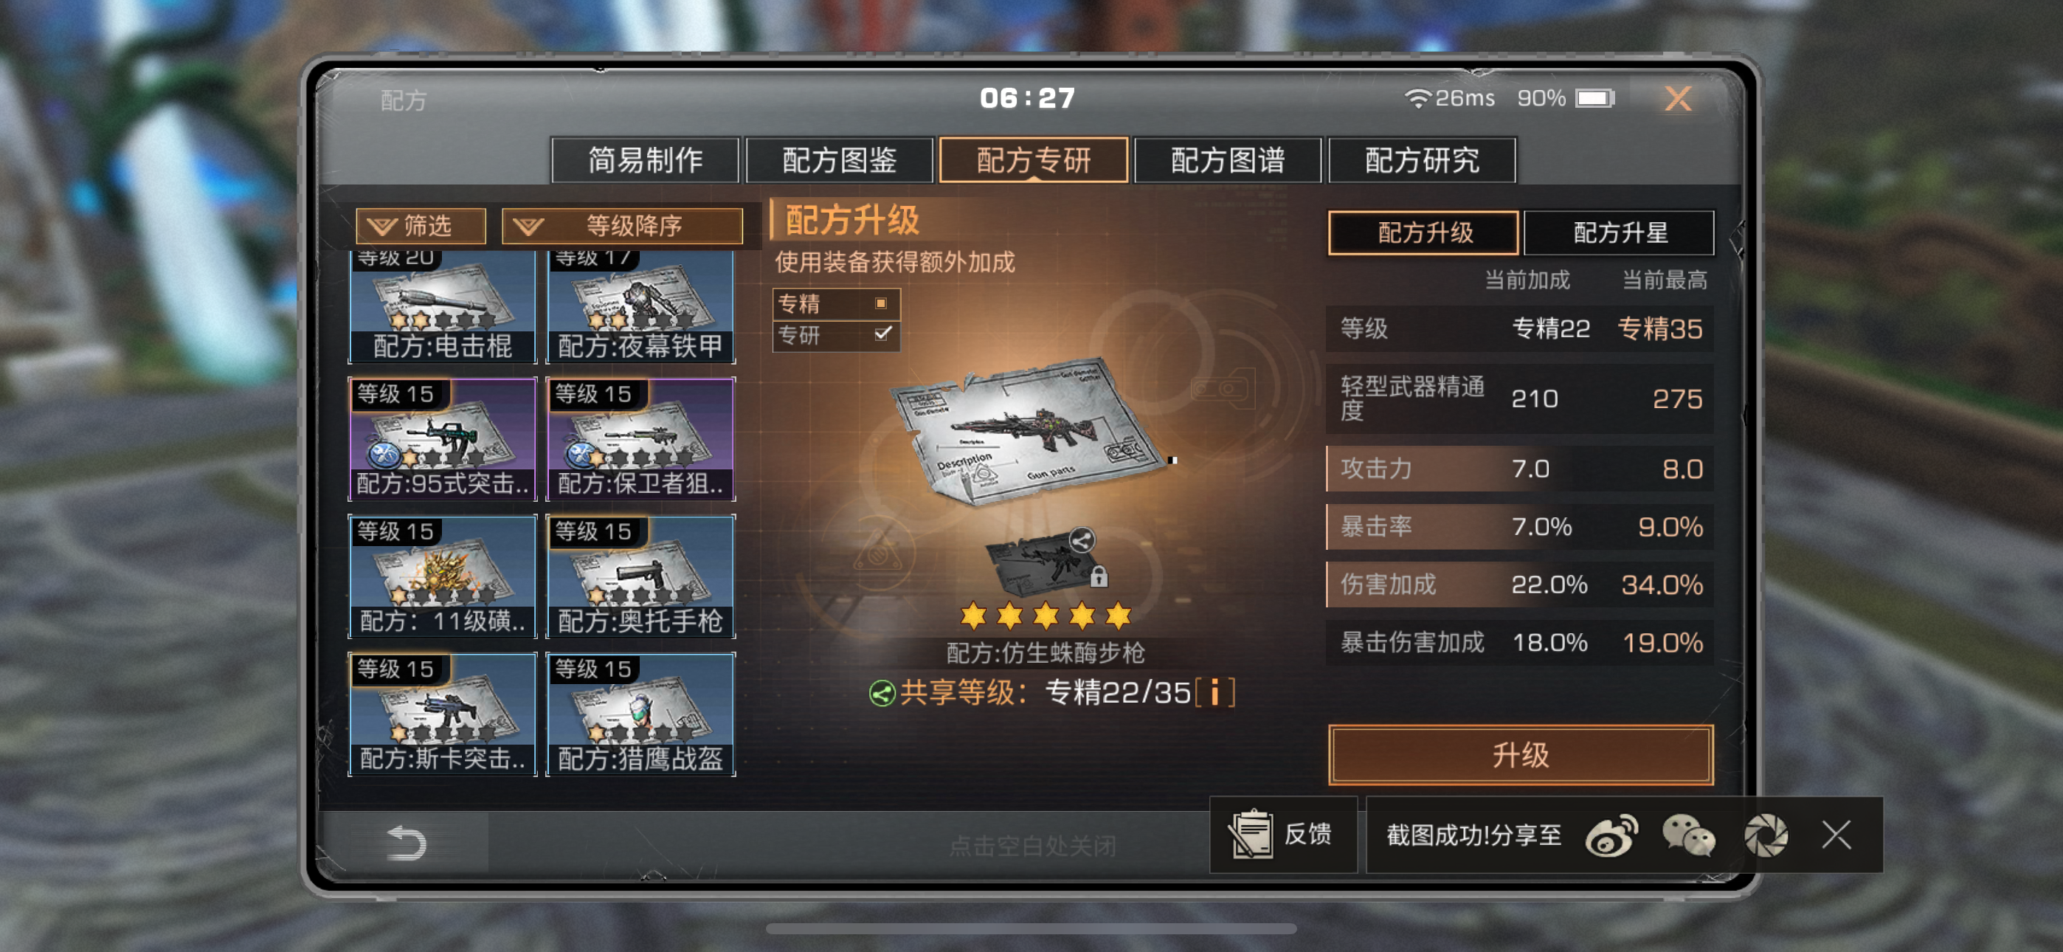
Task: Toggle the 专研 checkbox
Action: point(882,334)
